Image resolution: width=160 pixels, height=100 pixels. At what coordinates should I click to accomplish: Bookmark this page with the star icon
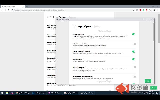pyautogui.click(x=133, y=10)
